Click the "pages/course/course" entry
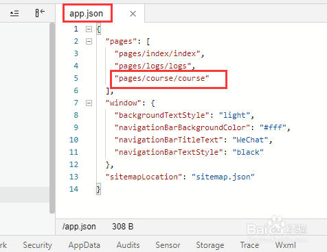327x252 pixels. 161,78
